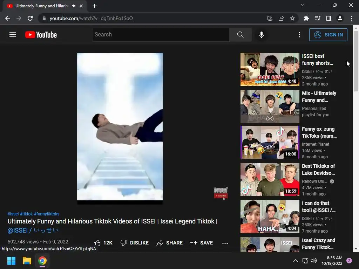
Task: Save the video to a playlist
Action: click(x=202, y=243)
